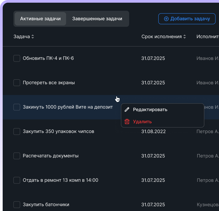Sort by Срок исполнения column arrows

pyautogui.click(x=185, y=37)
